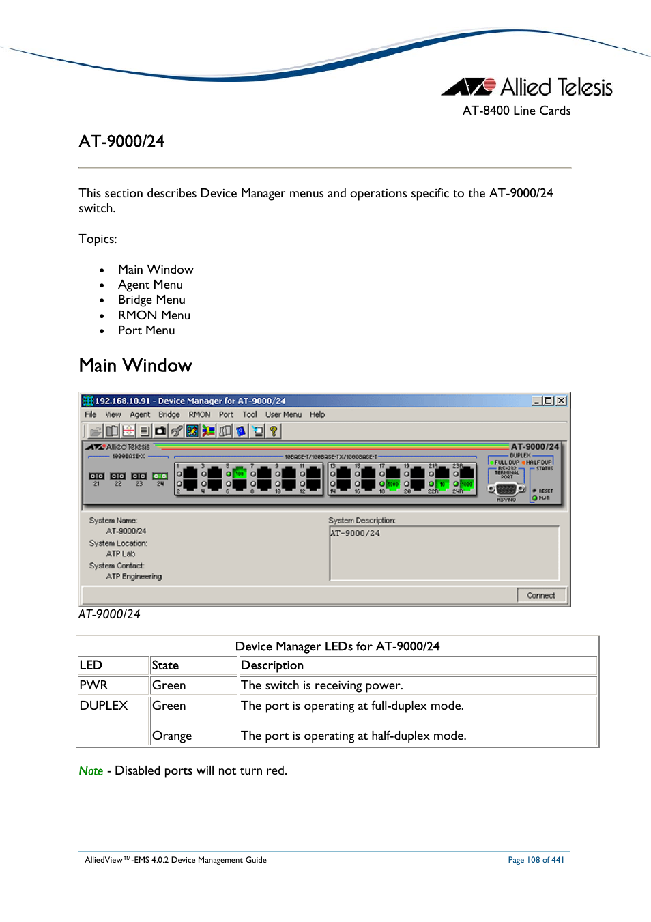This screenshot has width=651, height=922.
Task: Click the Port Menu topic in list
Action: click(x=146, y=330)
